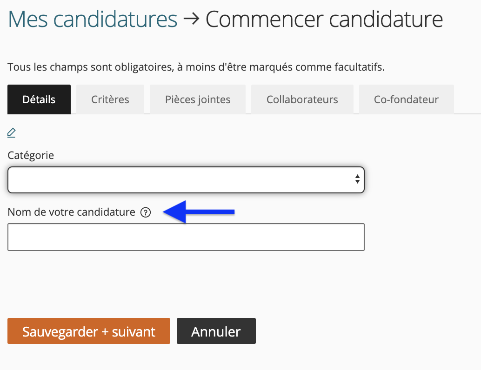The height and width of the screenshot is (370, 481).
Task: Click the Commencer candidature heading
Action: pyautogui.click(x=324, y=20)
